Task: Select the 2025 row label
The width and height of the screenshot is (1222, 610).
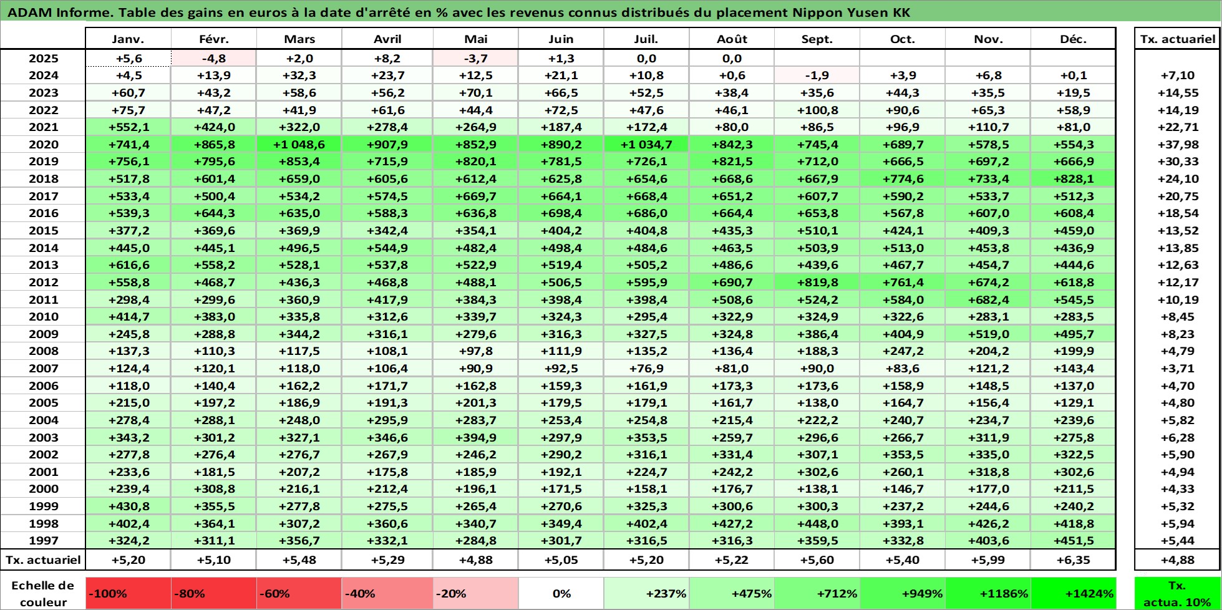Action: [x=43, y=58]
